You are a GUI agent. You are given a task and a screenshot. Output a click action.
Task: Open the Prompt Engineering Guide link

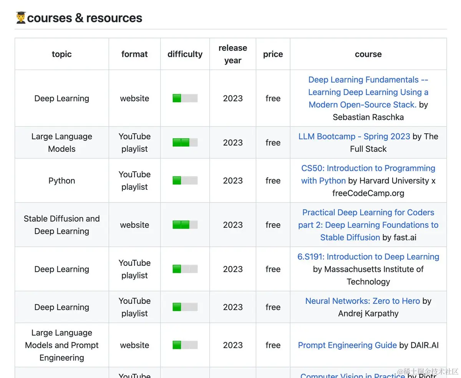point(347,345)
